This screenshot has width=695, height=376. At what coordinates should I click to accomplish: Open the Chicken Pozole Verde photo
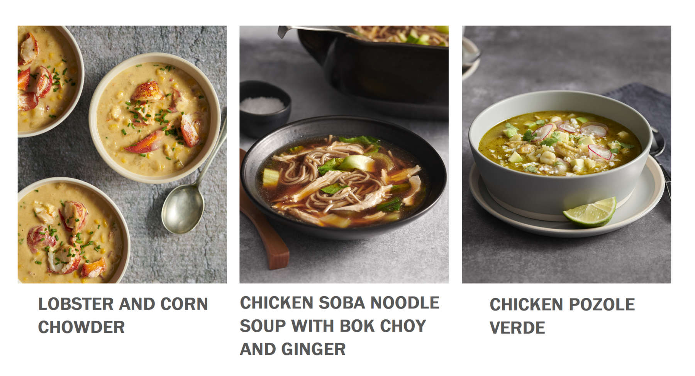point(566,155)
